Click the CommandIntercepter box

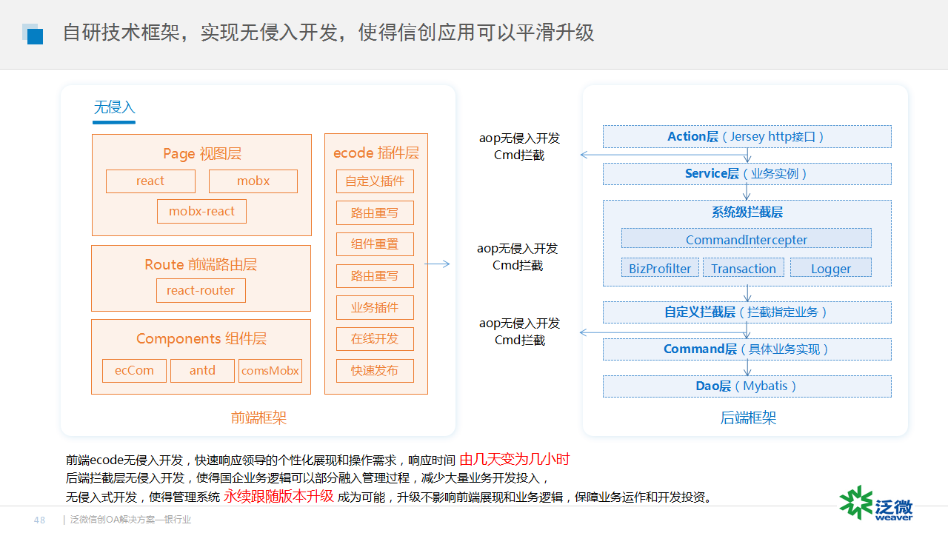(747, 239)
